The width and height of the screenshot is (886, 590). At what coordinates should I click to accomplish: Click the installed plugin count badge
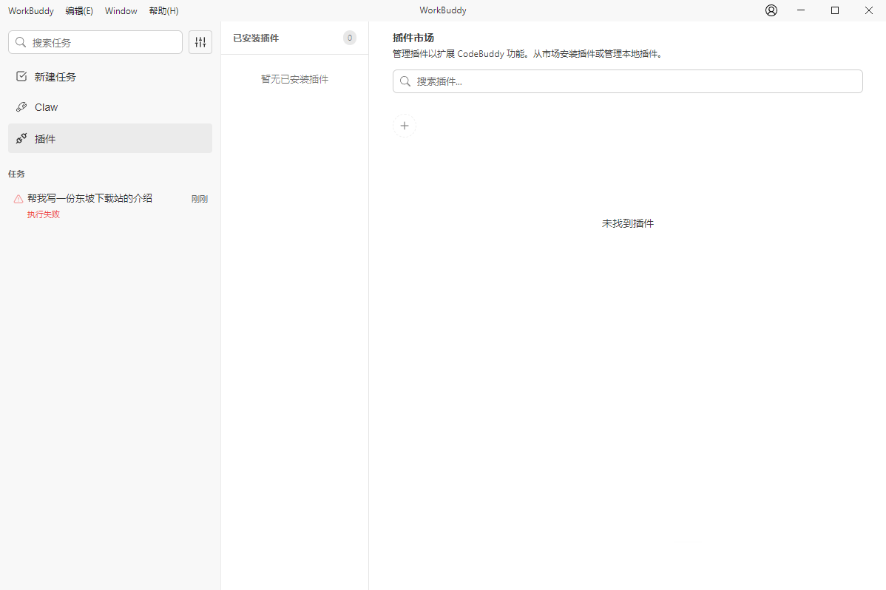[350, 38]
